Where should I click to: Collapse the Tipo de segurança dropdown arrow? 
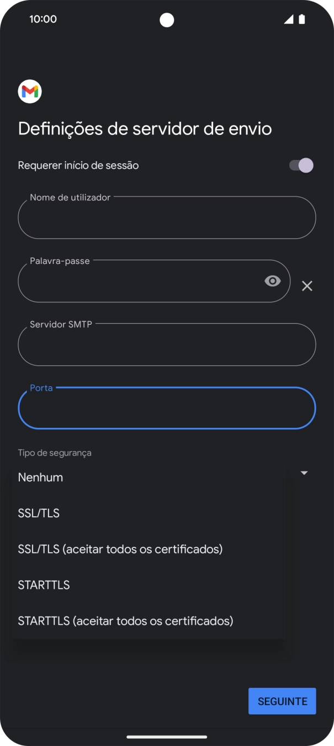(x=304, y=473)
